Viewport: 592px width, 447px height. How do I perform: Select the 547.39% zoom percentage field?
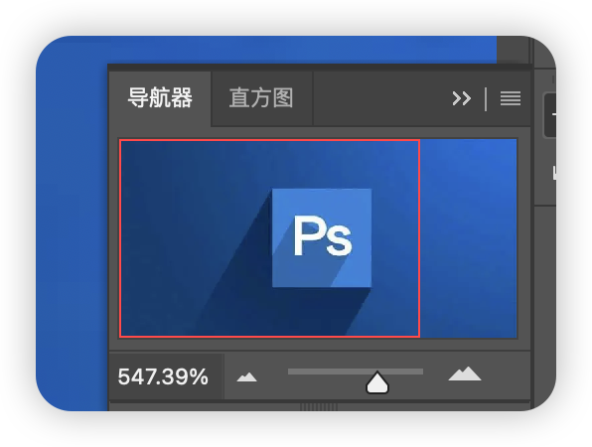tap(163, 376)
